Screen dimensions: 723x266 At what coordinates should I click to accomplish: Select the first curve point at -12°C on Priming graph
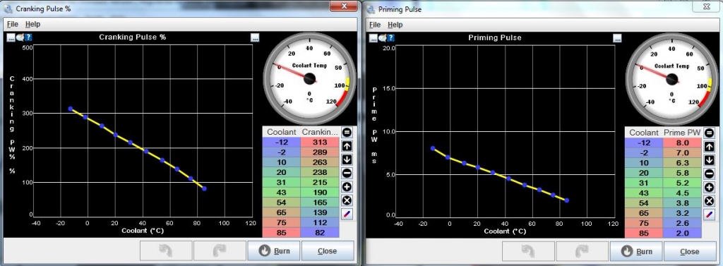pos(433,148)
